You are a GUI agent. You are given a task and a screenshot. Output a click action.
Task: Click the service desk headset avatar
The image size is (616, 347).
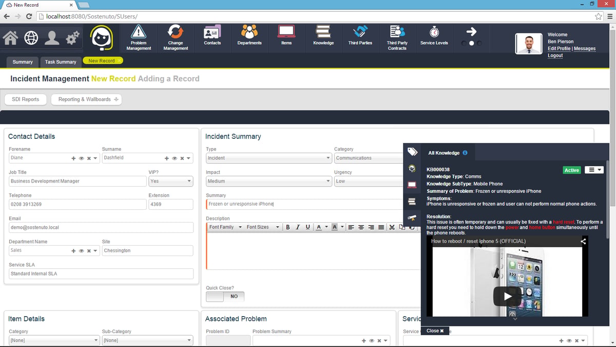[x=102, y=38]
